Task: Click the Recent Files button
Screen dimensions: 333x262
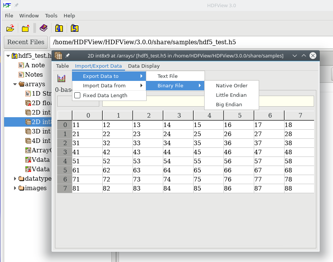Action: coord(26,42)
